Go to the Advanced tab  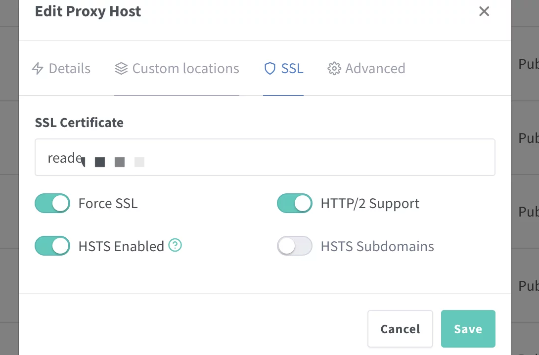[x=366, y=68]
